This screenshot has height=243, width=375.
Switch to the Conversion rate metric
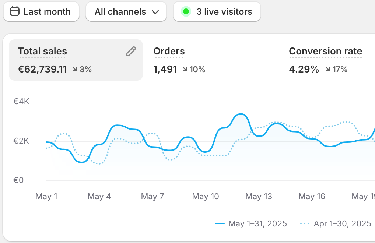(x=325, y=52)
